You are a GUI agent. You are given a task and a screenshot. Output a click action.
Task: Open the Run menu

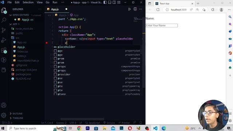(55, 3)
